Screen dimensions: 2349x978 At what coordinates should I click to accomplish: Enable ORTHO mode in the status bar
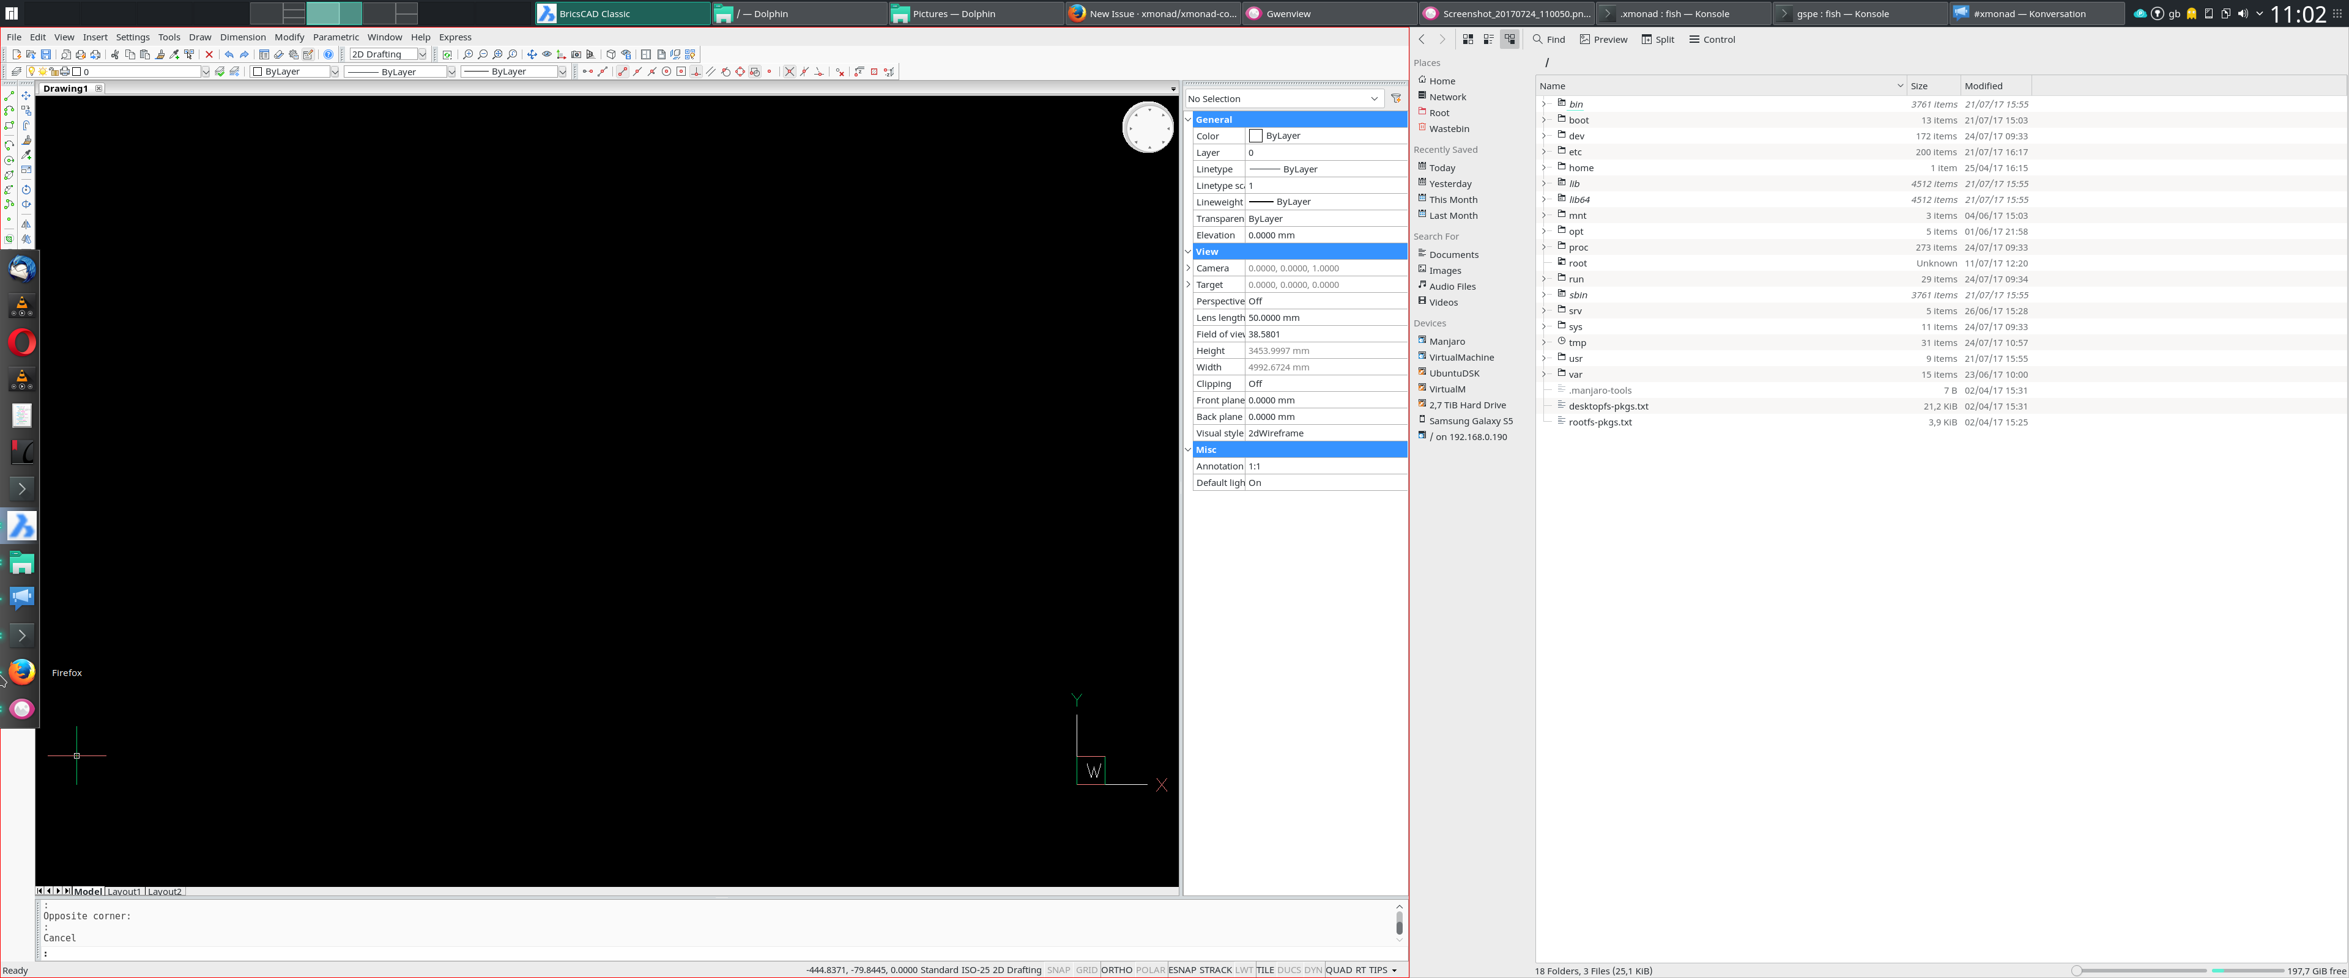(x=1117, y=970)
